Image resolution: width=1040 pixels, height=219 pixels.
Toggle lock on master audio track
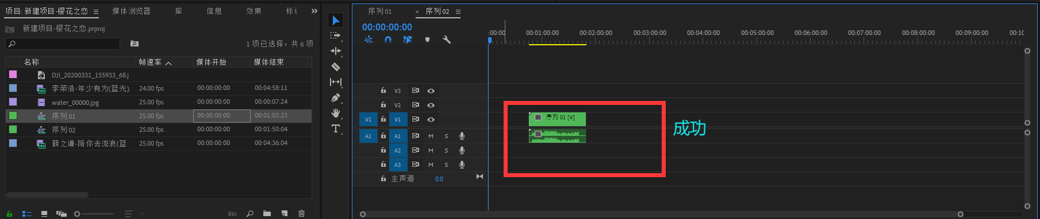pyautogui.click(x=383, y=179)
